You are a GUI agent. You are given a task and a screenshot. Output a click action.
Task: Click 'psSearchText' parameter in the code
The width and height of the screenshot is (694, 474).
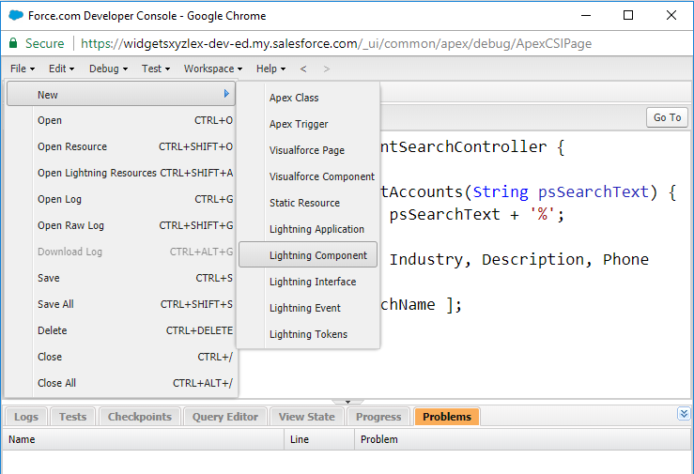[x=594, y=191]
